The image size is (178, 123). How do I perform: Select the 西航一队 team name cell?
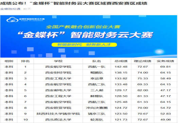97,67
